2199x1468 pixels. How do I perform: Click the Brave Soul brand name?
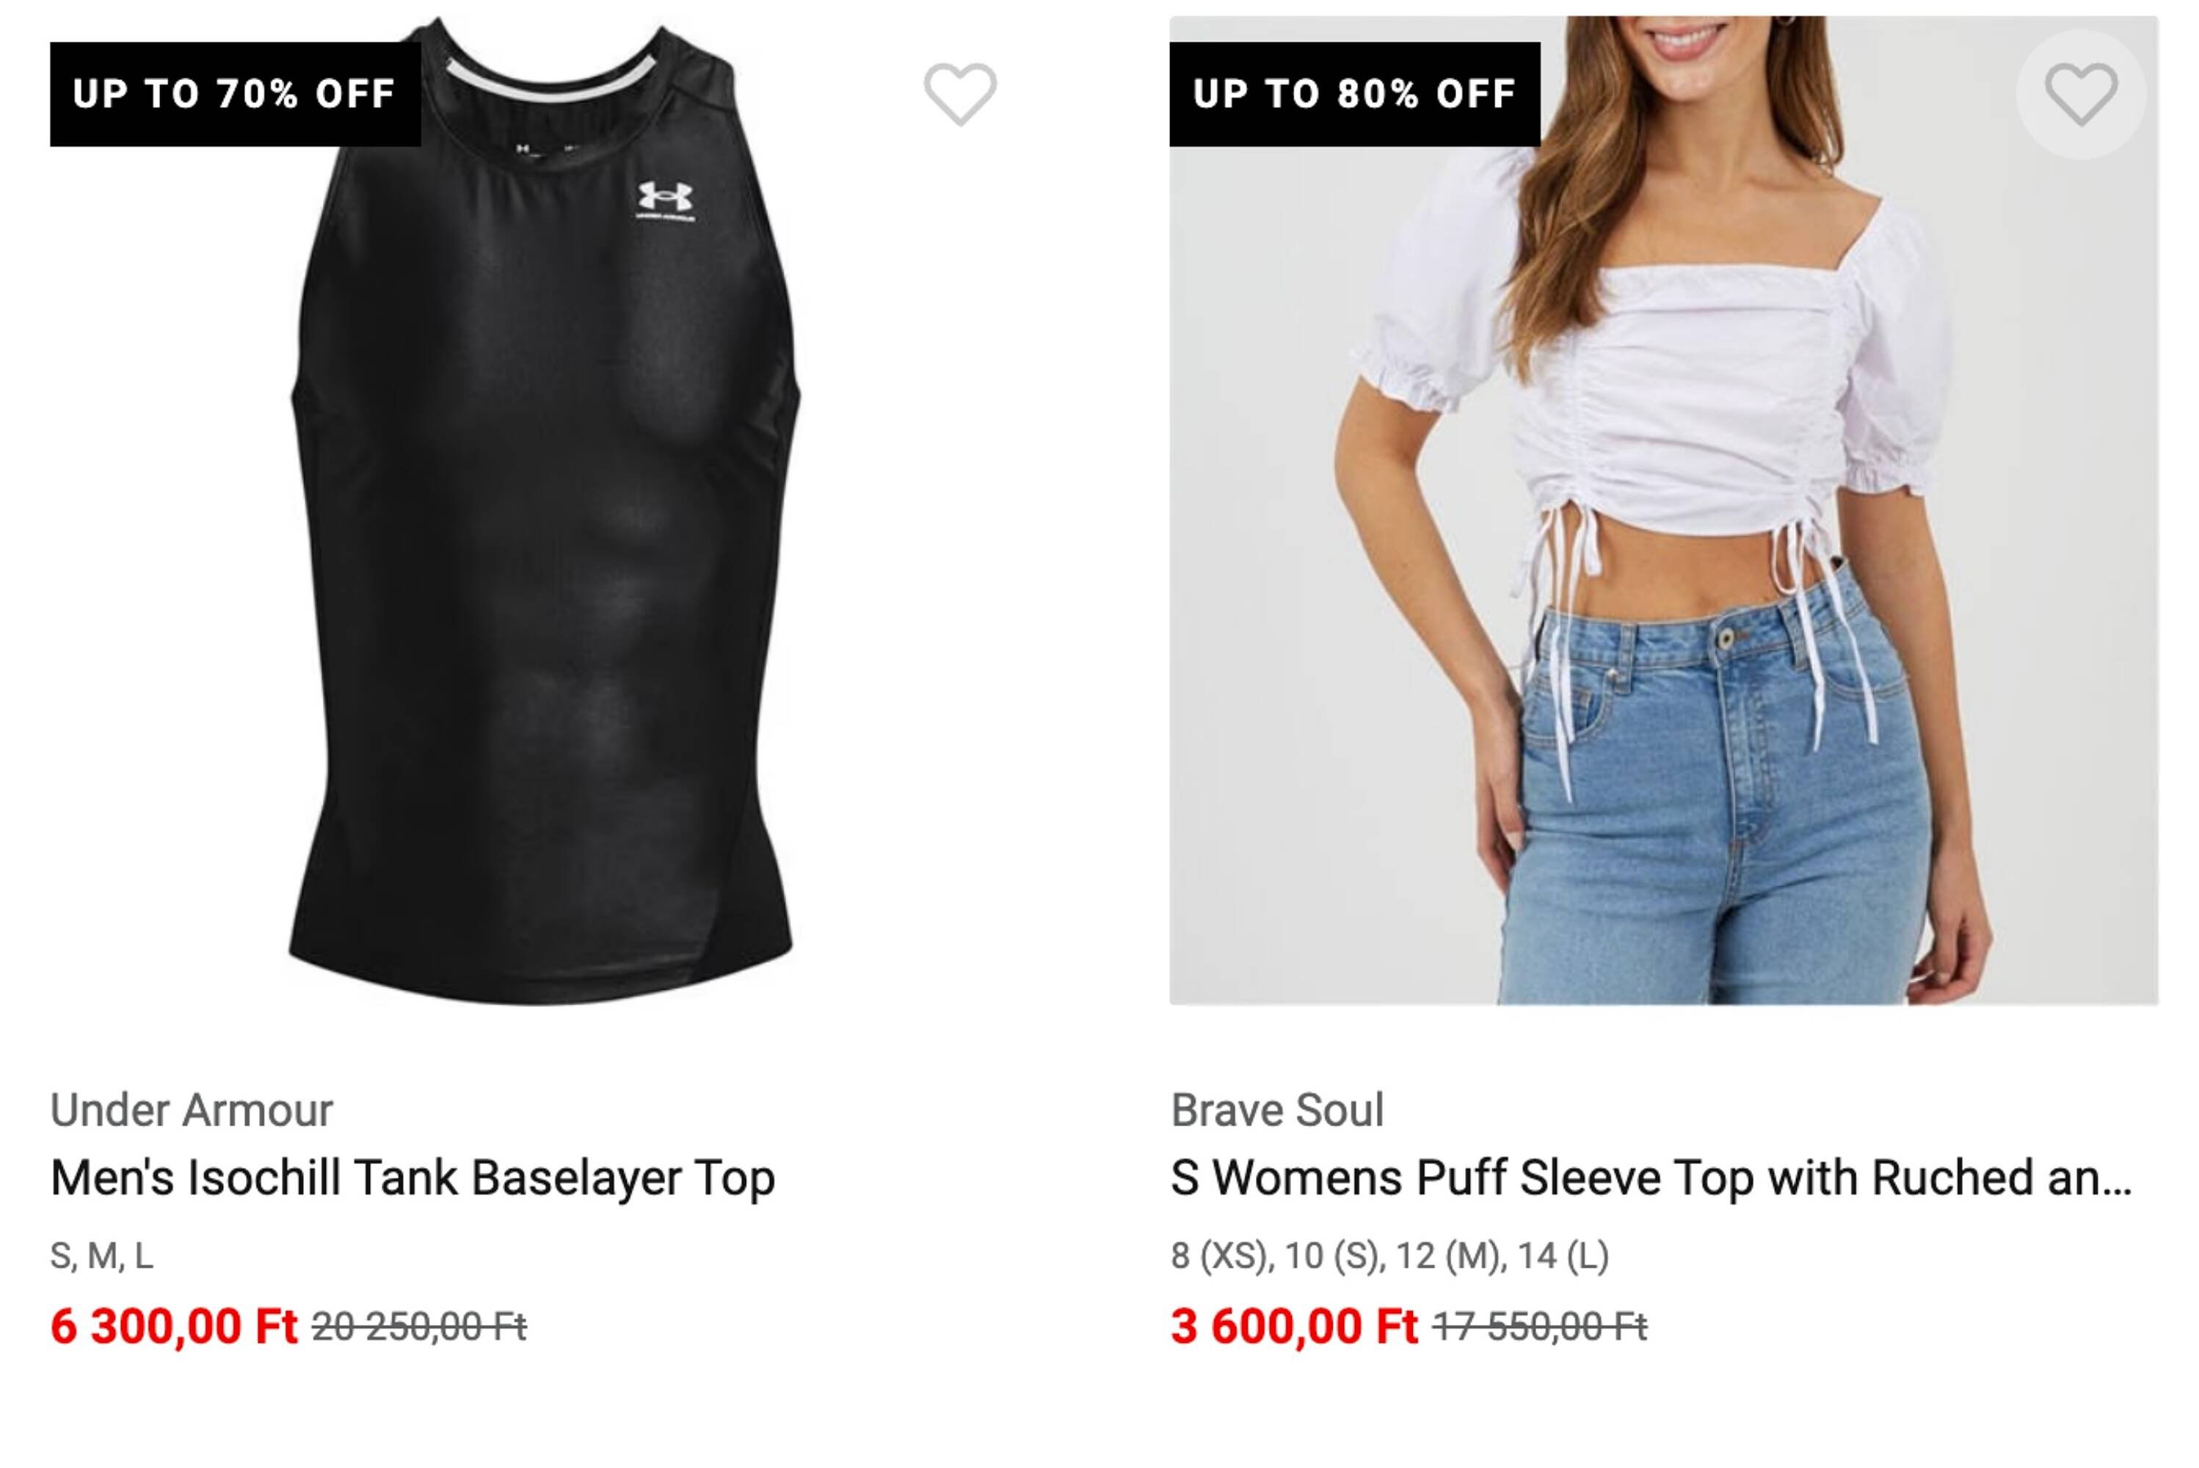(1276, 1111)
